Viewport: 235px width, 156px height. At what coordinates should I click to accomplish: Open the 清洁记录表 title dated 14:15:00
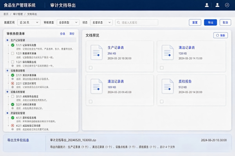[x=186, y=48]
